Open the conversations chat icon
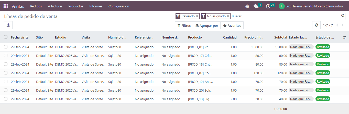 (256, 6)
